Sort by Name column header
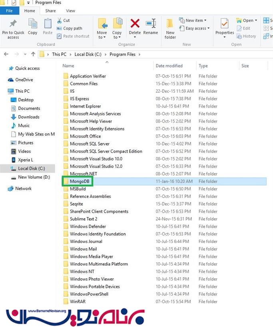The image size is (273, 327). [68, 66]
